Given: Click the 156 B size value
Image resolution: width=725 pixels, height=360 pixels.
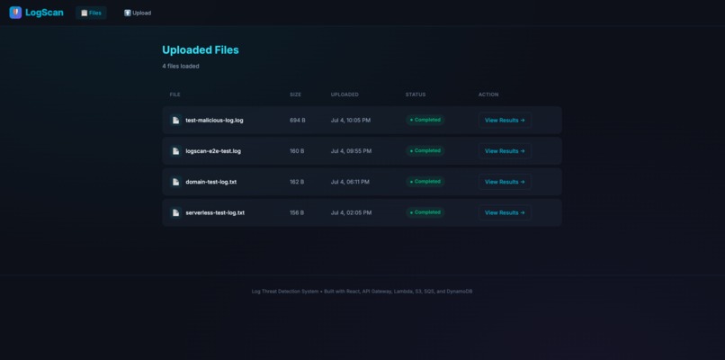Looking at the screenshot, I should click(x=297, y=213).
